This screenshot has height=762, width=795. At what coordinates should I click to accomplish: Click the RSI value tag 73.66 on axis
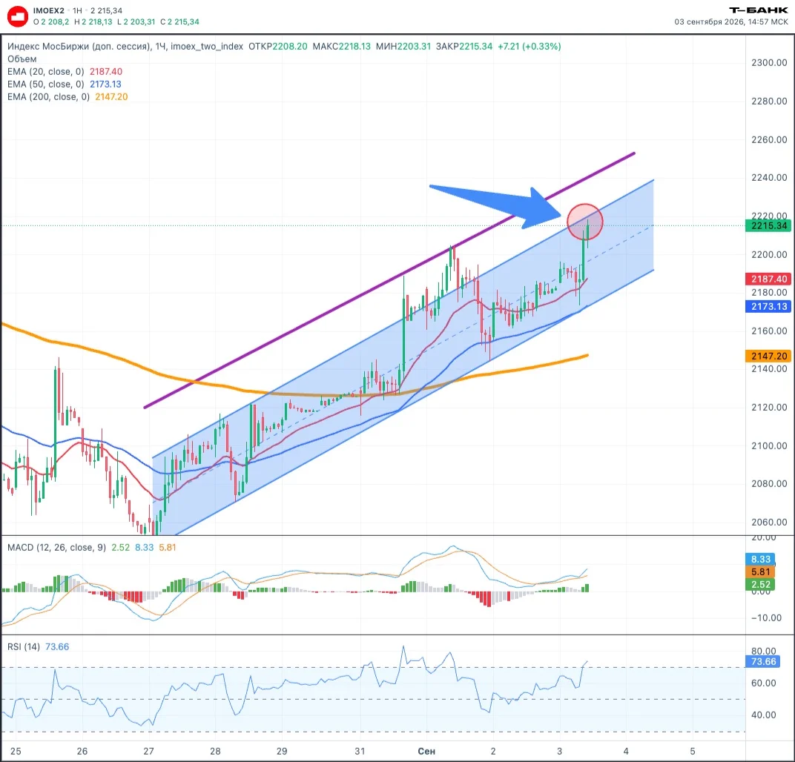pyautogui.click(x=764, y=662)
